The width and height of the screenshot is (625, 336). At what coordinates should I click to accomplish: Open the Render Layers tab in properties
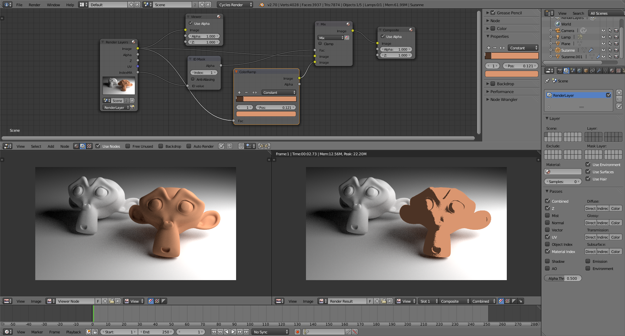pyautogui.click(x=566, y=71)
